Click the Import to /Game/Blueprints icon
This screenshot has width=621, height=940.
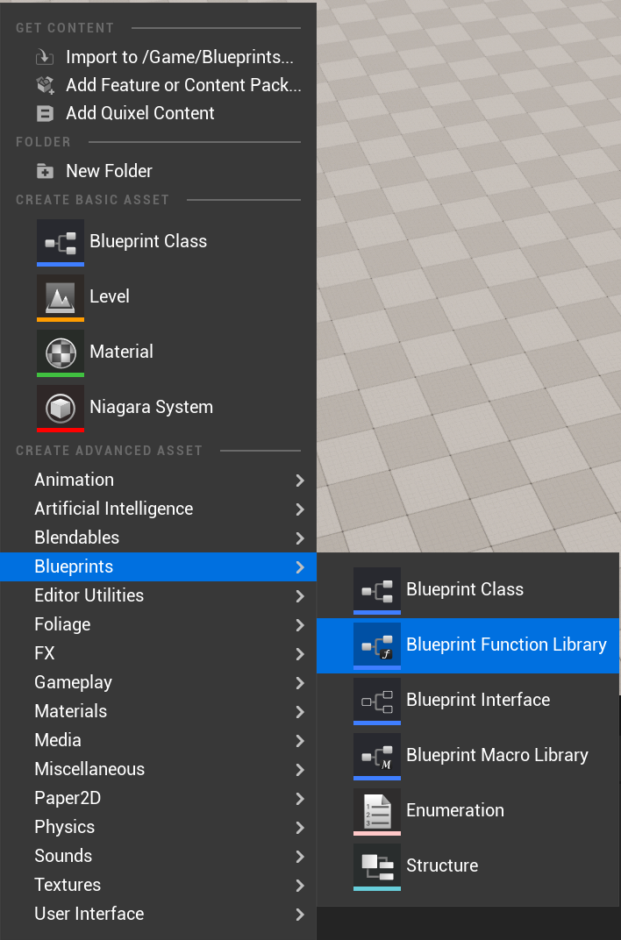[x=45, y=57]
